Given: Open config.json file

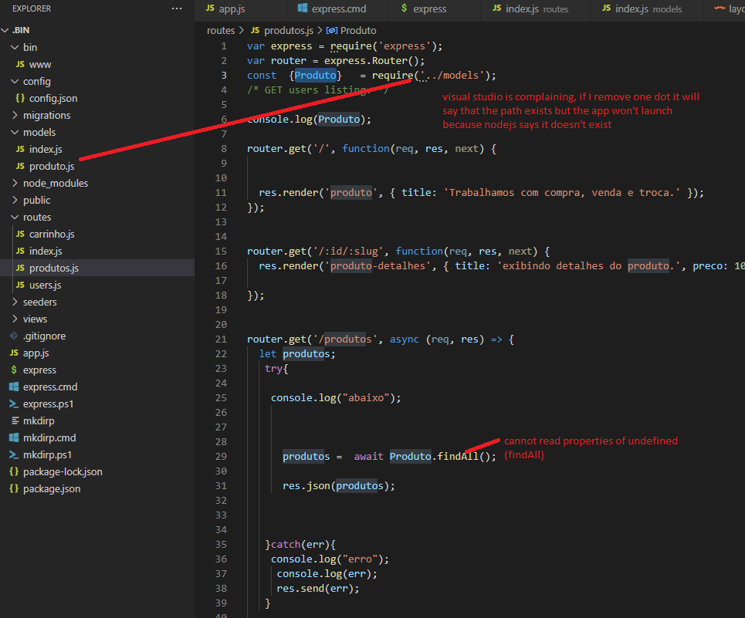Looking at the screenshot, I should pyautogui.click(x=53, y=98).
